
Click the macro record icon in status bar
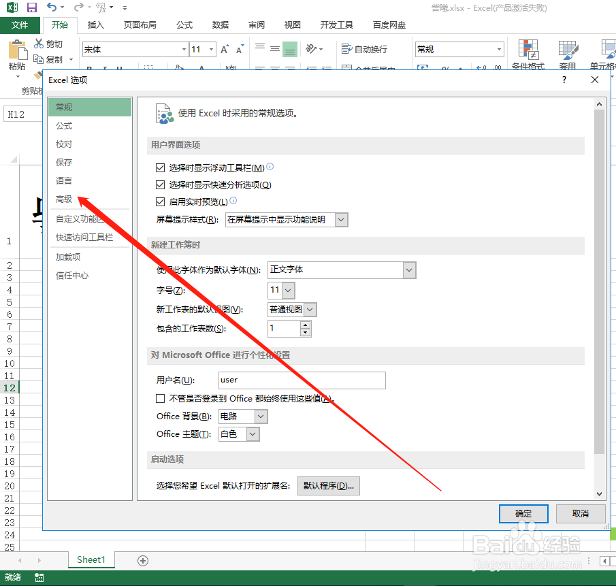39,577
